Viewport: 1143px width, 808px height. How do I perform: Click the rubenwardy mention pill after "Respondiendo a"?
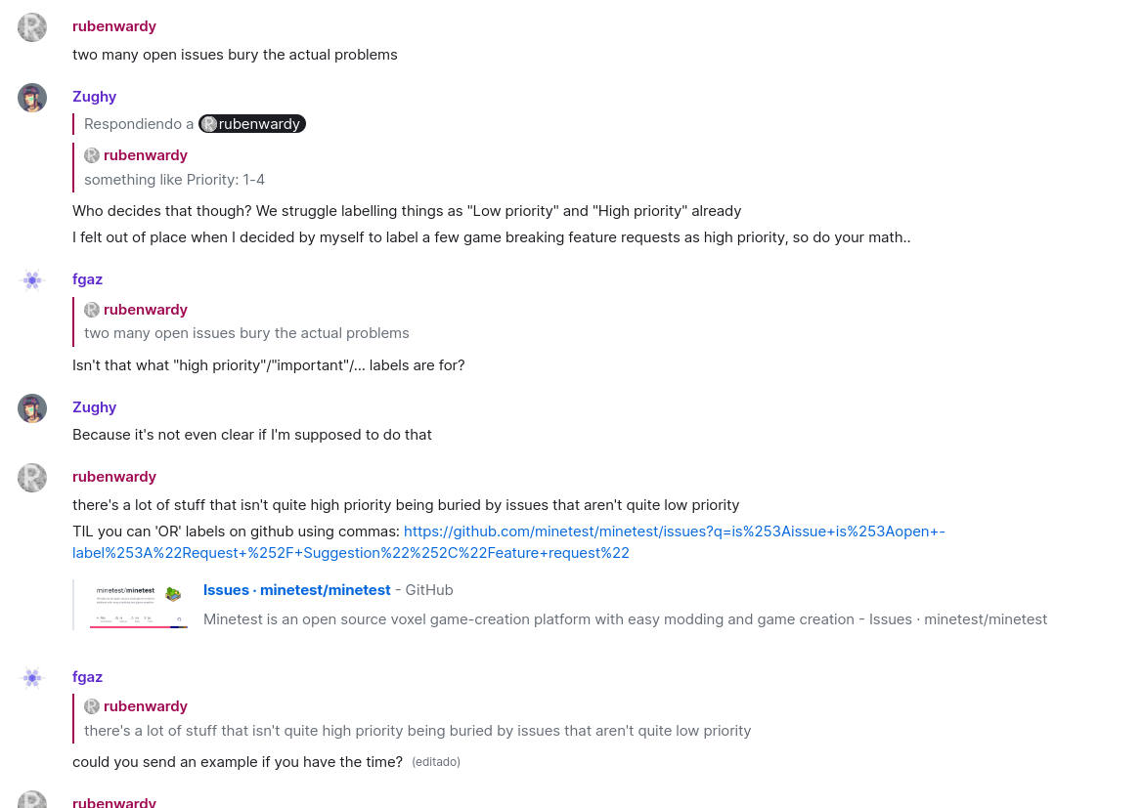[252, 124]
